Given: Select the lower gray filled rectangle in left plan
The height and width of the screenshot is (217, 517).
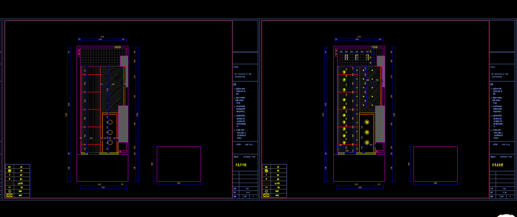Looking at the screenshot, I should (123, 124).
